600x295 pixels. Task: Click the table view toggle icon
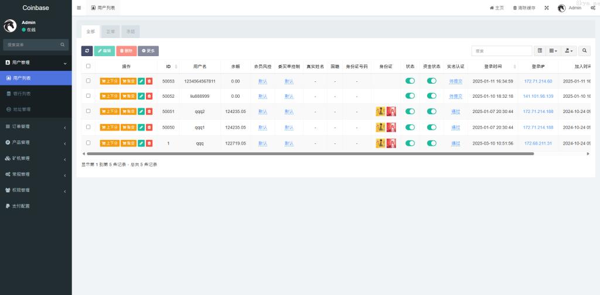pyautogui.click(x=540, y=51)
